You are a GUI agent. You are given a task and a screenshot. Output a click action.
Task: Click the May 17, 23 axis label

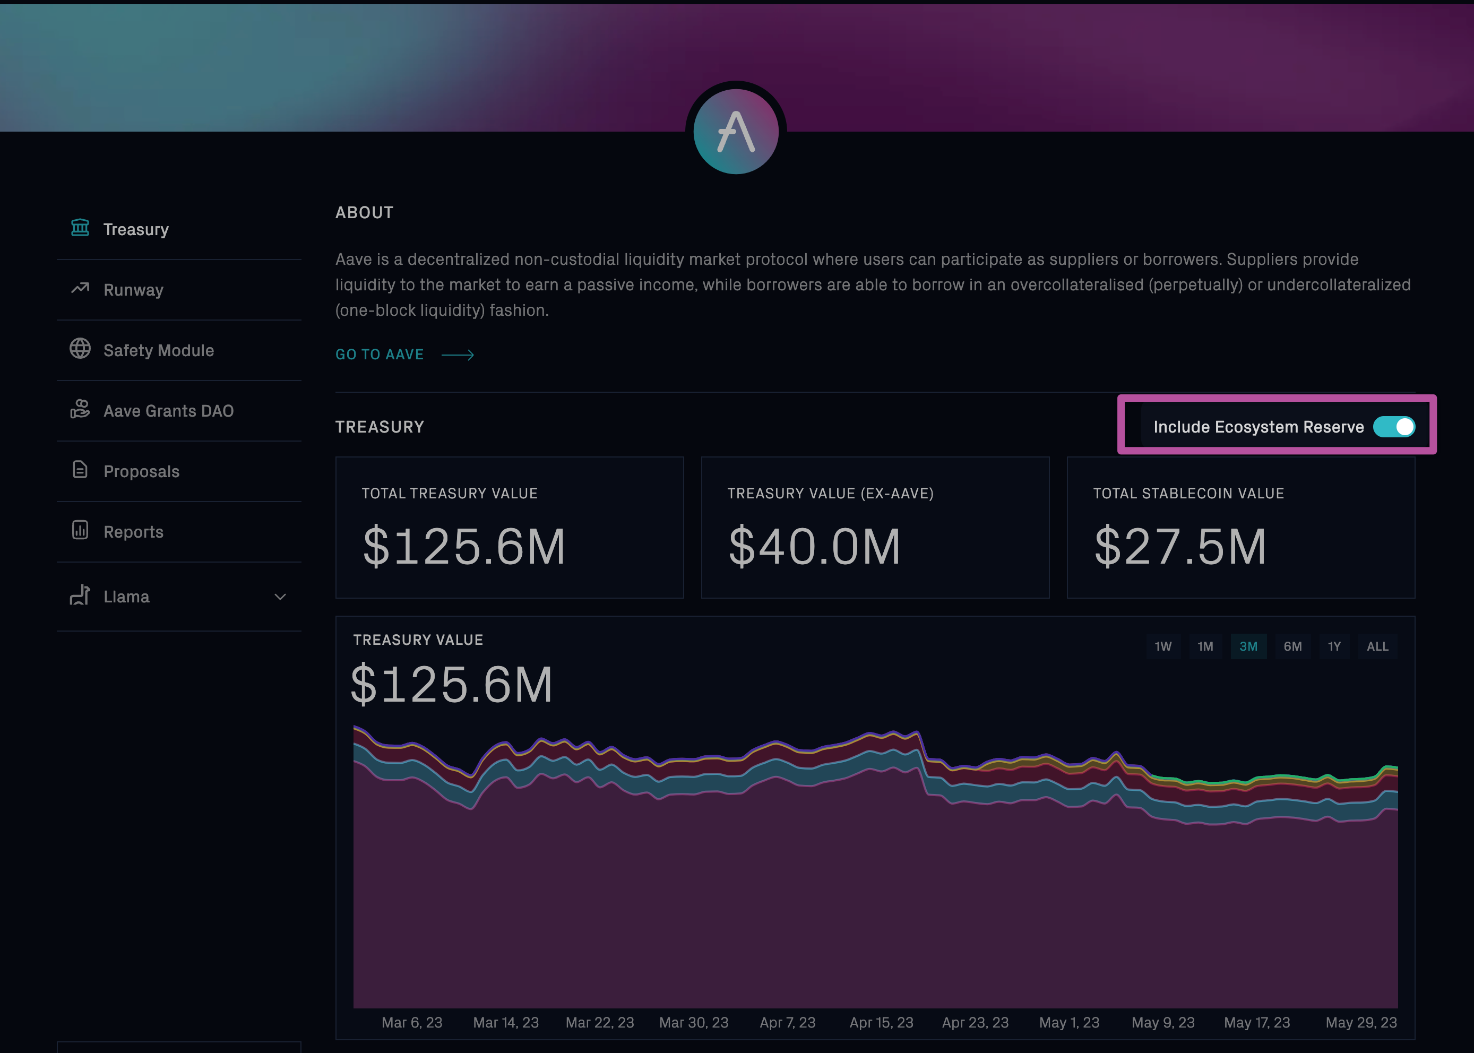1257,1023
